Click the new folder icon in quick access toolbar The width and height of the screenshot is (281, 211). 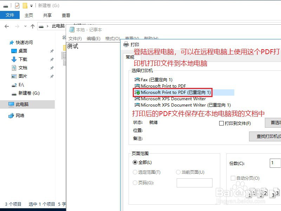pos(25,6)
